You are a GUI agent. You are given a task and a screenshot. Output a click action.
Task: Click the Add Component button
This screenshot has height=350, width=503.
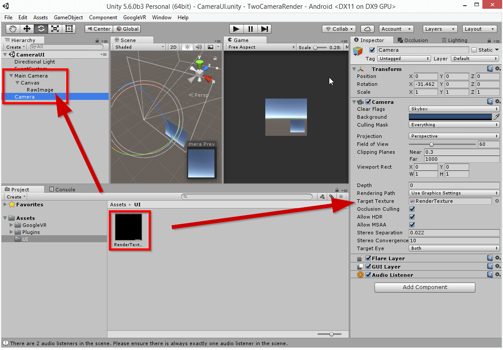pyautogui.click(x=425, y=287)
